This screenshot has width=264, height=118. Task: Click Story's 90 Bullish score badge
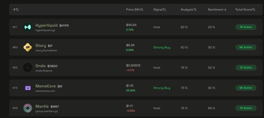[x=246, y=47]
